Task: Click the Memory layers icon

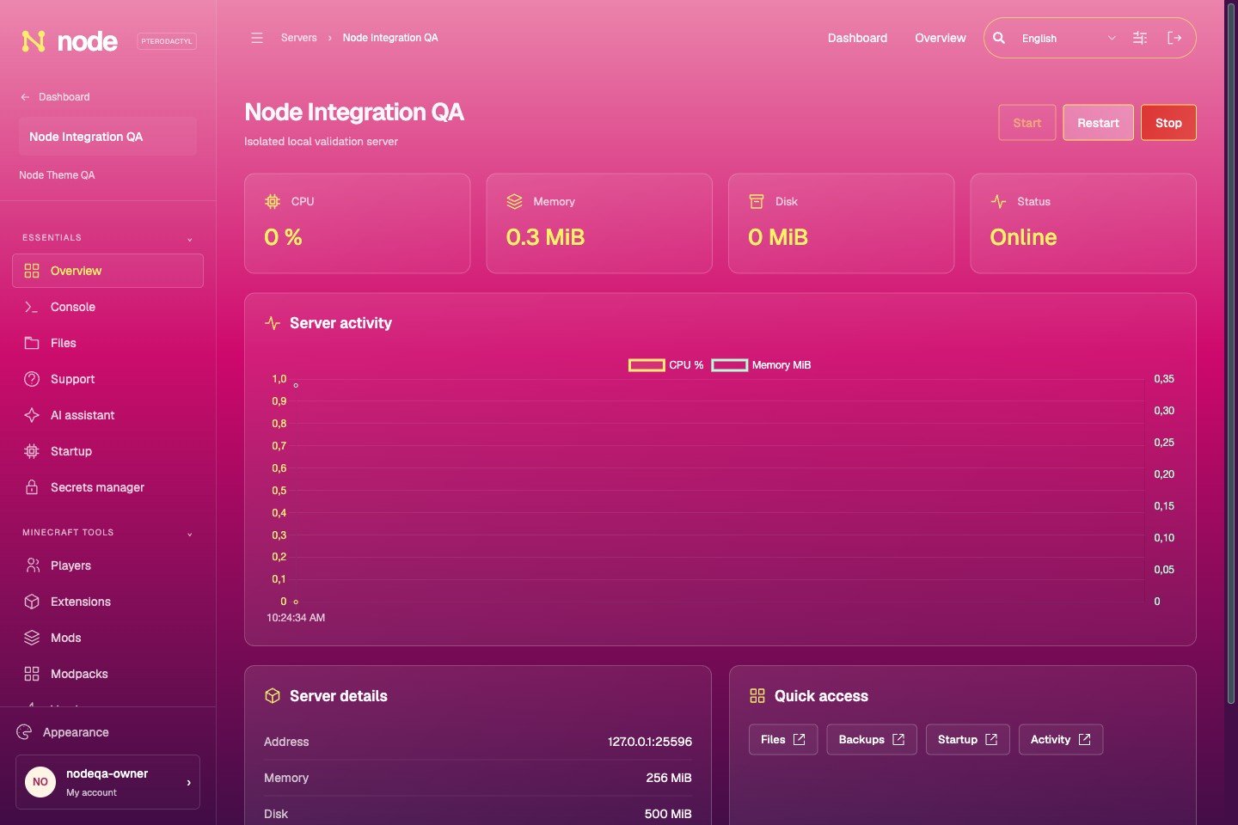Action: point(514,201)
